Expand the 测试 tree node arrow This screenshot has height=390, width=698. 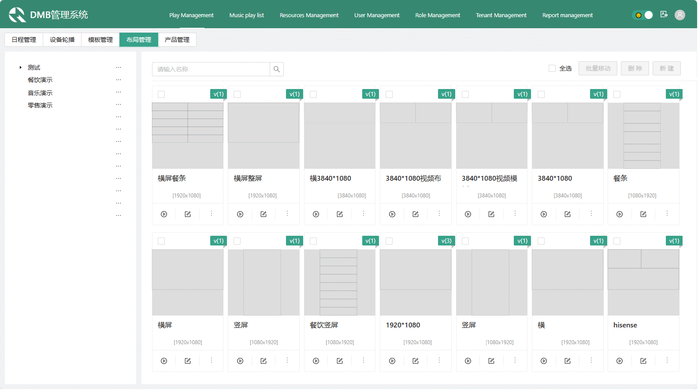coord(20,67)
